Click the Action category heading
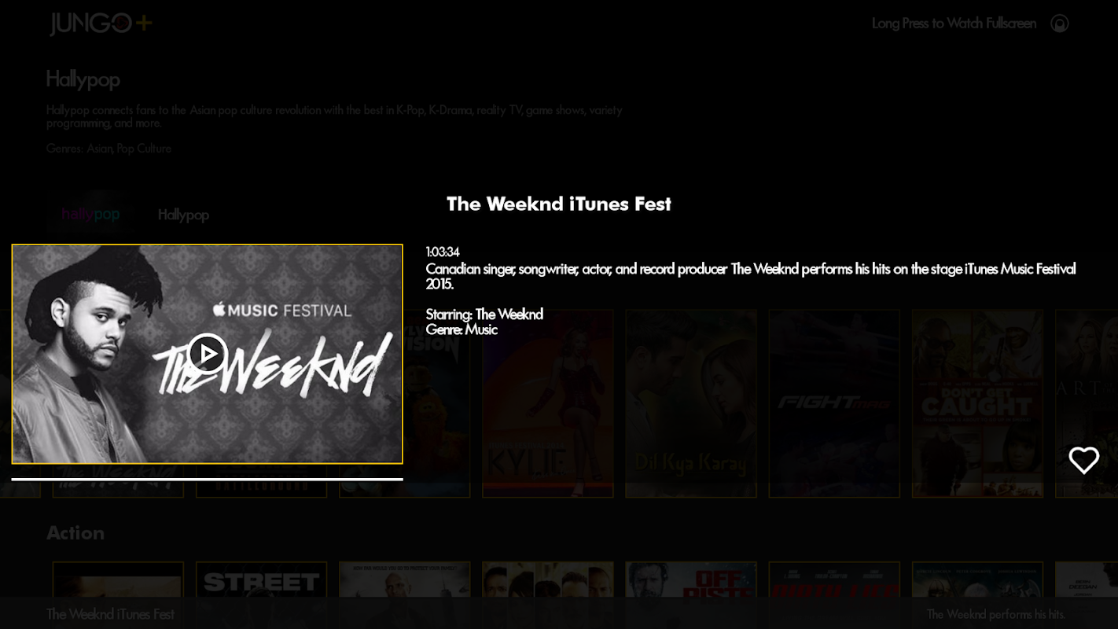Screen dimensions: 1118x629 click(x=75, y=533)
